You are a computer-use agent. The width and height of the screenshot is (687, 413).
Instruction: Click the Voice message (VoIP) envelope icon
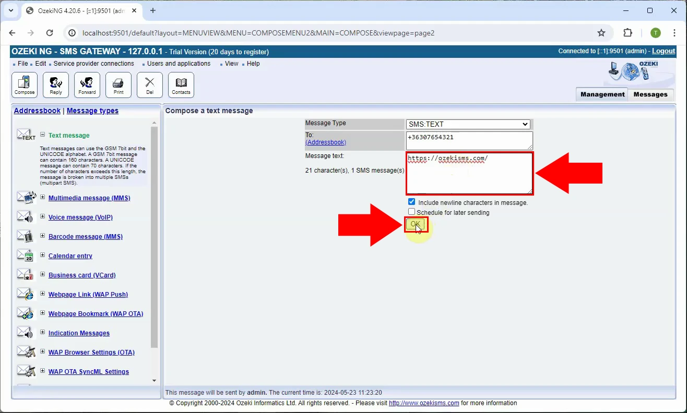pyautogui.click(x=25, y=217)
